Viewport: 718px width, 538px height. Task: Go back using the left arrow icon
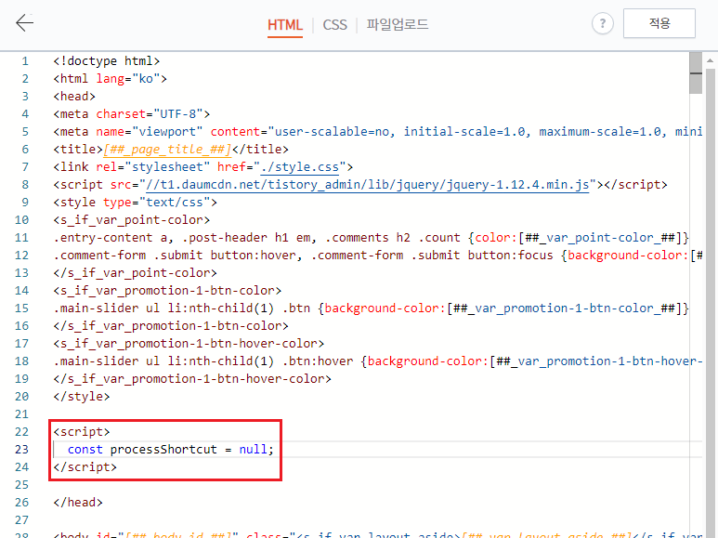[25, 23]
